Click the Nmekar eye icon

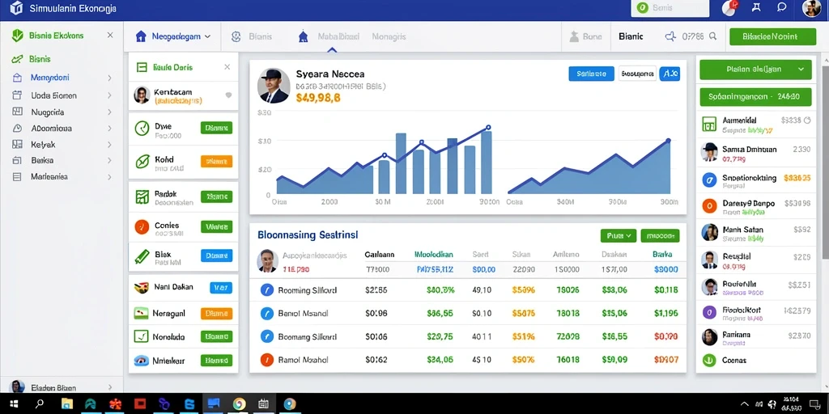(x=142, y=361)
